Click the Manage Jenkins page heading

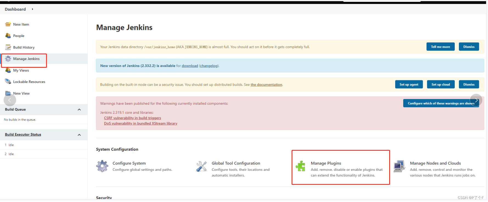(124, 27)
